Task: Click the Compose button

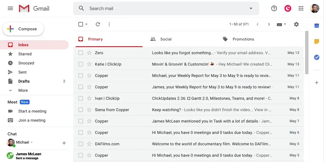Action: [x=23, y=29]
